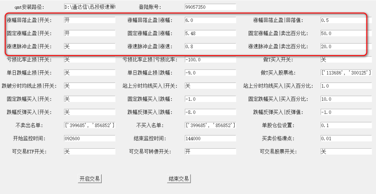Edit the 跌幅反弹买入|开关 field
This screenshot has height=194, width=376.
(x=90, y=112)
